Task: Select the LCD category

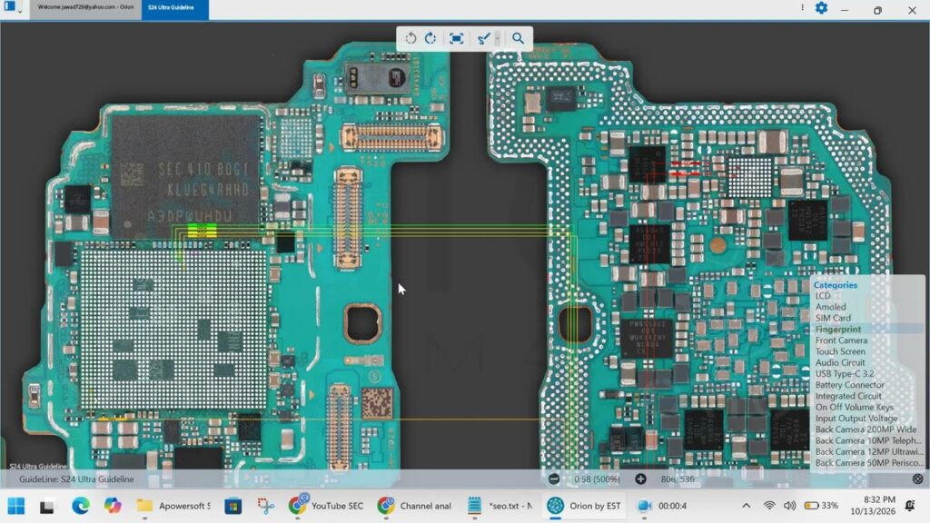Action: click(823, 296)
